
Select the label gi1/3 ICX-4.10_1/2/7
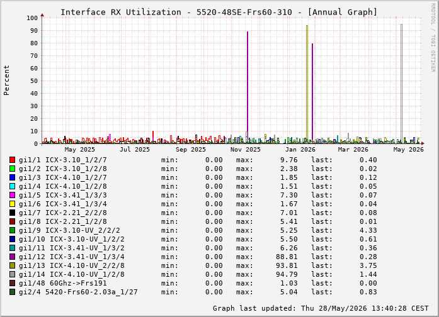tap(63, 177)
